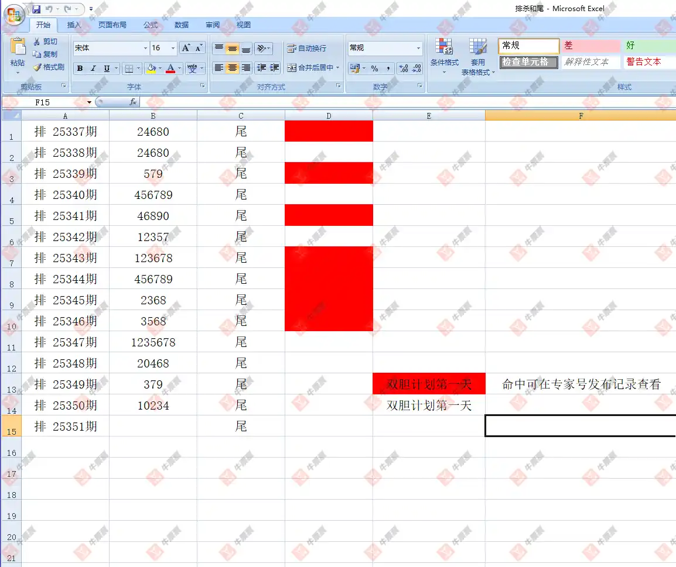
Task: Toggle italic formatting
Action: 93,68
